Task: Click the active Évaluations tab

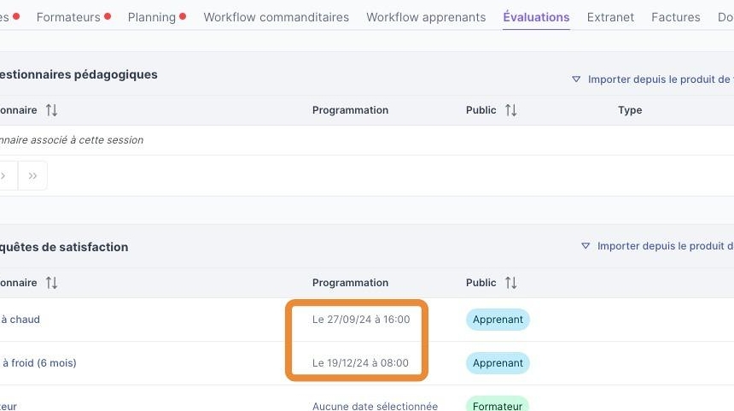Action: click(536, 17)
